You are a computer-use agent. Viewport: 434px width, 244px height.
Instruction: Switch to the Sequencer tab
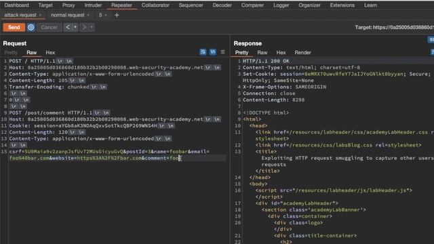click(x=191, y=5)
